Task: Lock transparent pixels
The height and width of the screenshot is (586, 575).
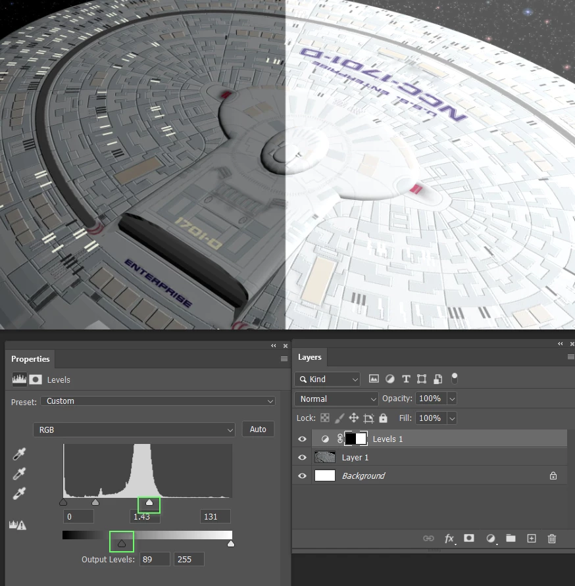Action: [x=325, y=418]
